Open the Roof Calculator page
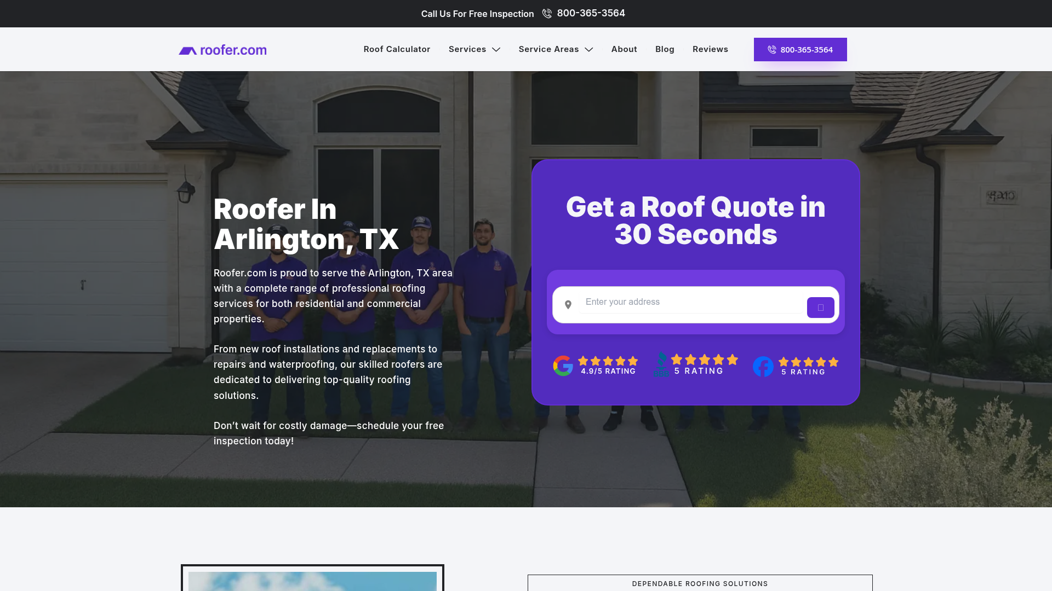The width and height of the screenshot is (1052, 591). coord(397,49)
